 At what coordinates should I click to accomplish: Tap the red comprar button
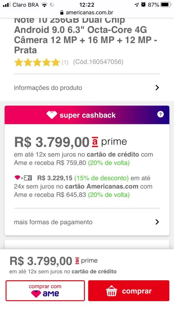tap(129, 291)
